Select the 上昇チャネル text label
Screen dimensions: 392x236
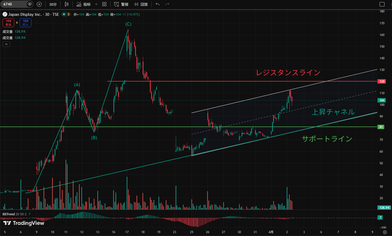click(x=333, y=112)
